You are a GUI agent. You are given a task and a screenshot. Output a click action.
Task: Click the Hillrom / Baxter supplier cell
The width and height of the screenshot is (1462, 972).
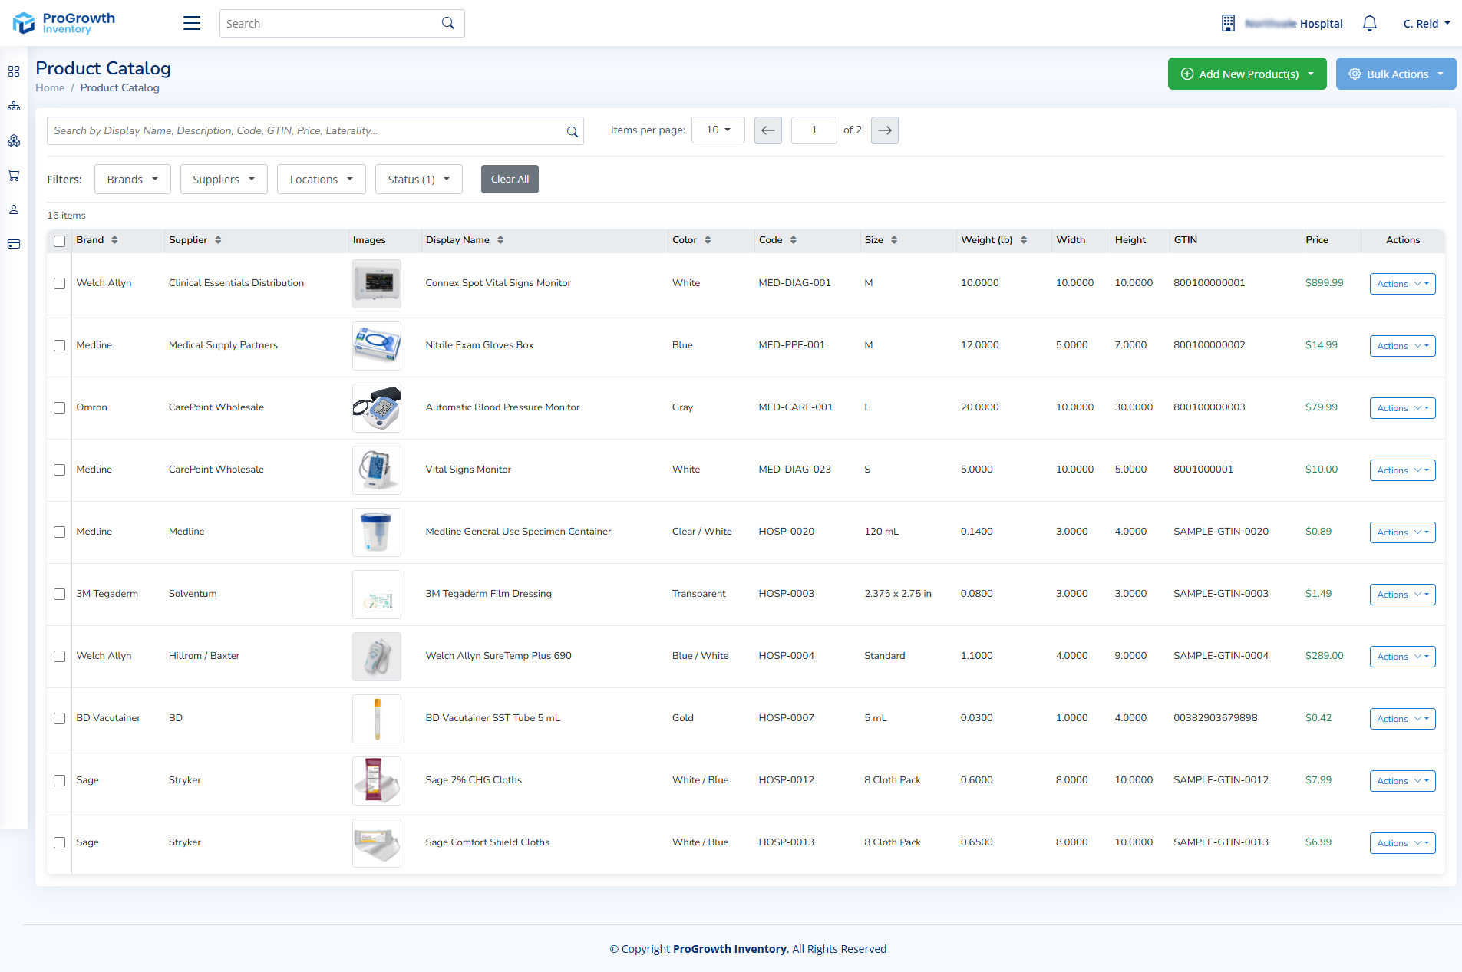pyautogui.click(x=204, y=656)
